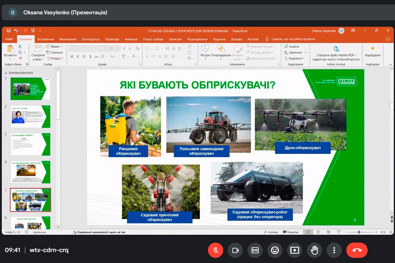395x263 pixels.
Task: Click Create Adobe PDF and share icon
Action: 336,49
